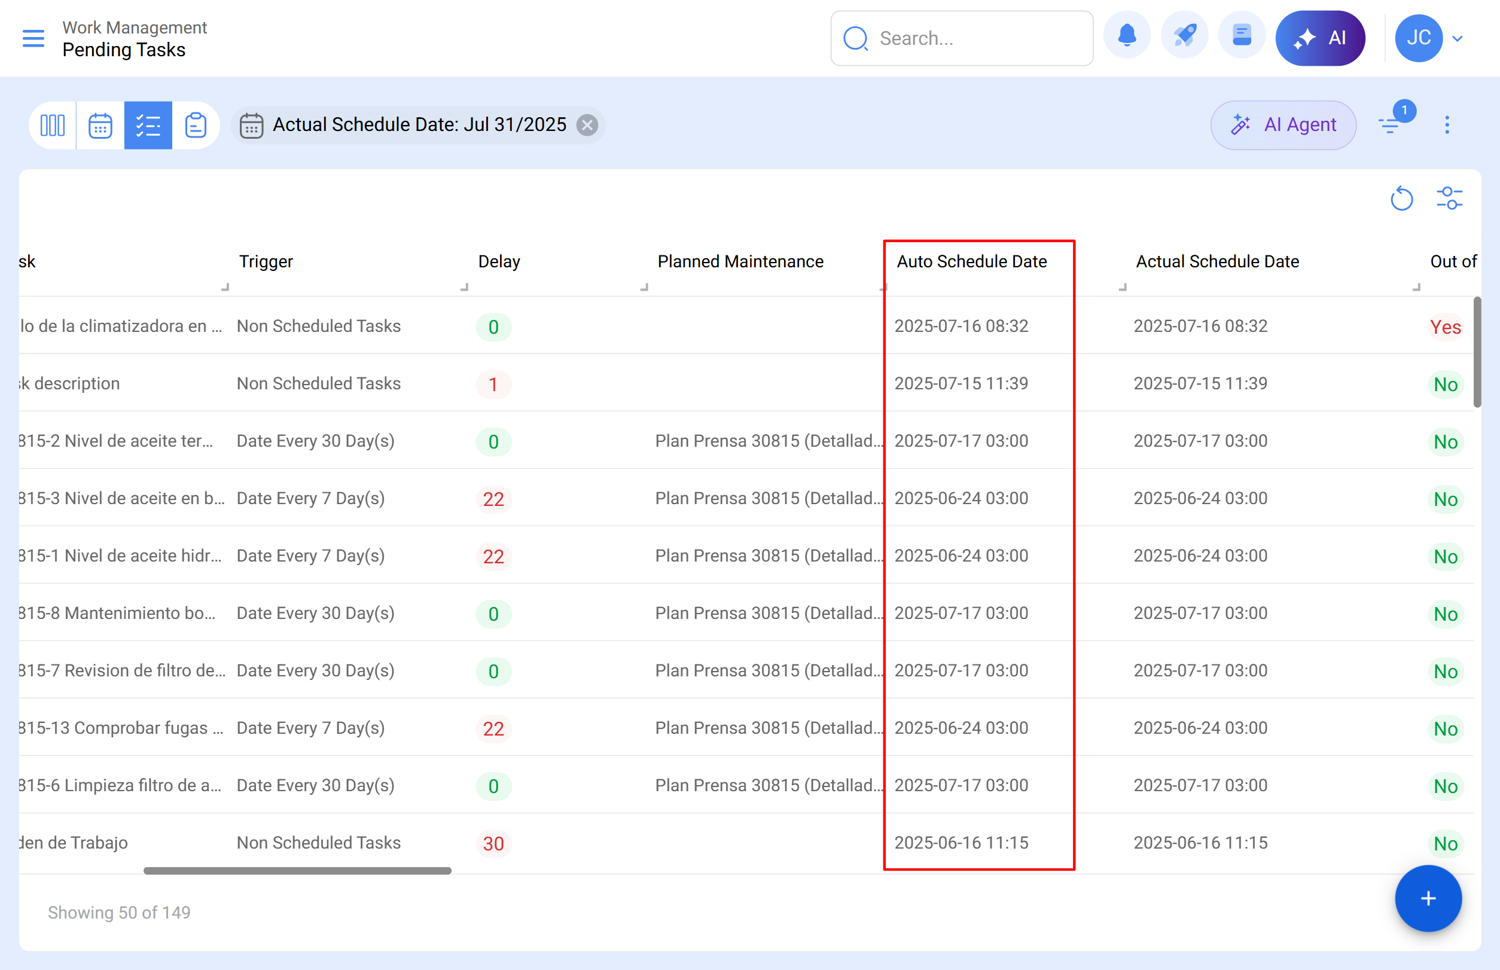Open the notes document panel icon
Image resolution: width=1500 pixels, height=970 pixels.
[1241, 35]
